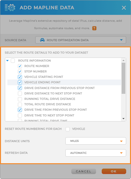The width and height of the screenshot is (131, 179).
Task: Uncheck the Route Number checkbox
Action: click(x=20, y=66)
